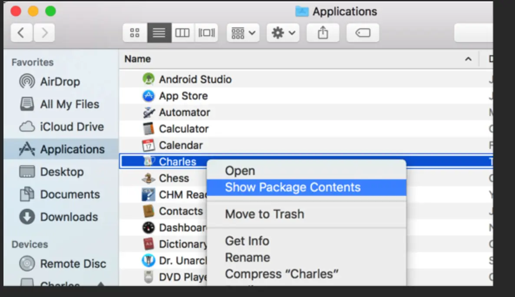Viewport: 515px width, 297px height.
Task: Click the iCloud Drive cloud icon
Action: (x=27, y=126)
